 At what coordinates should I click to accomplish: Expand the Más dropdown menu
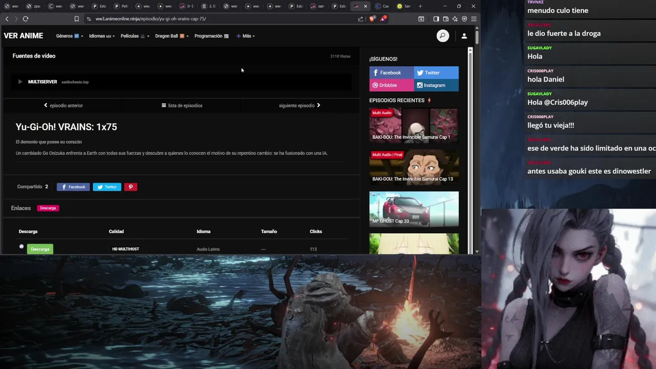(245, 36)
